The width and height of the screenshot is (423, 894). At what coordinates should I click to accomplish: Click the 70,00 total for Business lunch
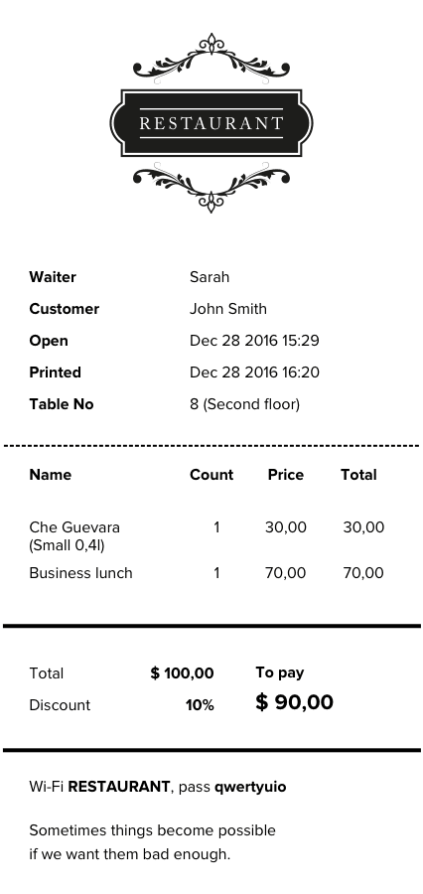tap(363, 573)
